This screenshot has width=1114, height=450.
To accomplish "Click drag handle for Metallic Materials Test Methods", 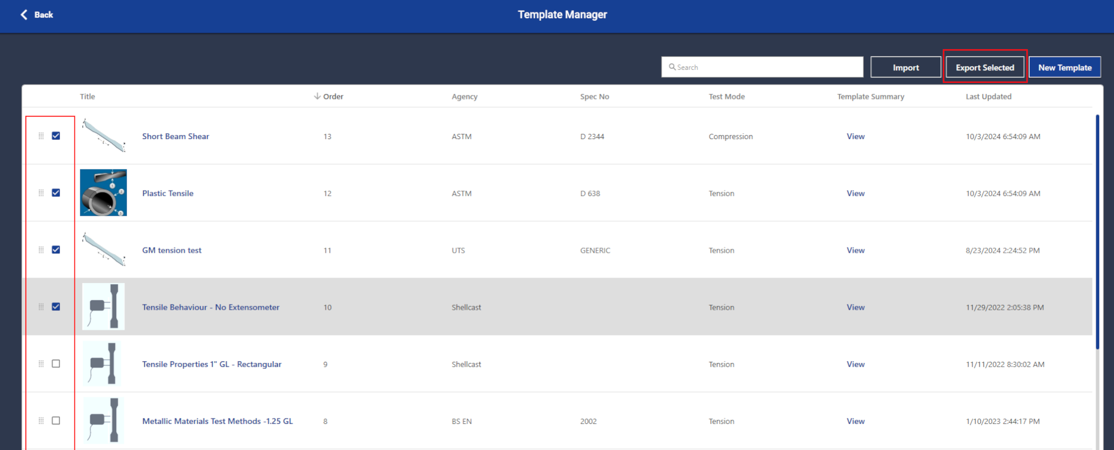I will click(x=41, y=420).
